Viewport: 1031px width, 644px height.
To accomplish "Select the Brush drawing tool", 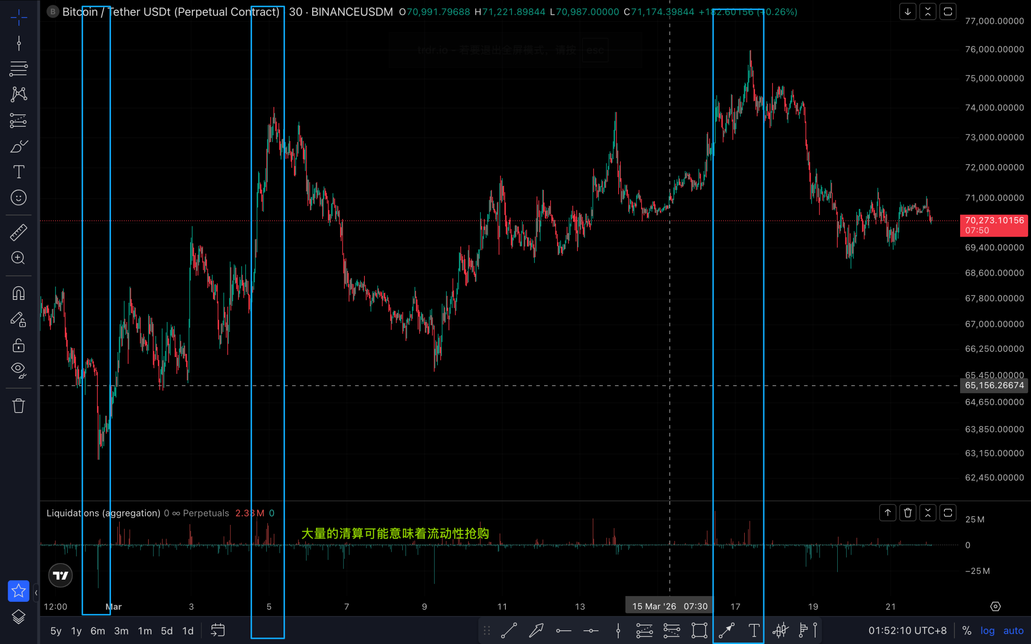I will coord(18,146).
